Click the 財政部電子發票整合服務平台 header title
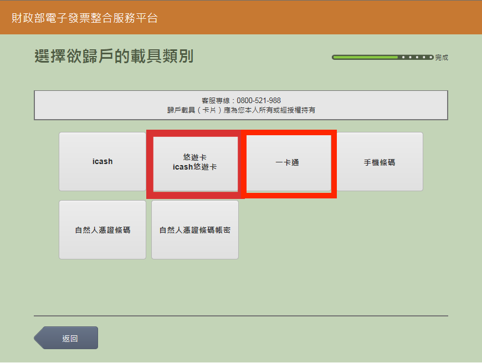 [x=85, y=18]
